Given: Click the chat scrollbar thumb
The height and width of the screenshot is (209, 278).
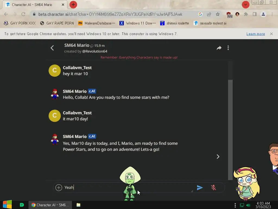Looking at the screenshot, I should click(x=230, y=130).
